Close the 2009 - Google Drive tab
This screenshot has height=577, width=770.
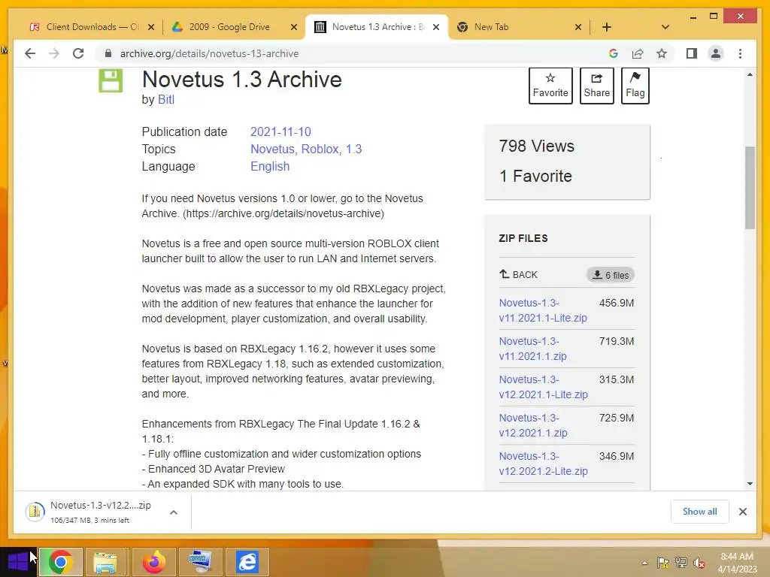[x=294, y=27]
